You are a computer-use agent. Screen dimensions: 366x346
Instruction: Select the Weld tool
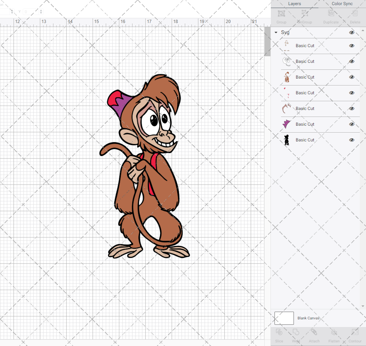coord(296,332)
